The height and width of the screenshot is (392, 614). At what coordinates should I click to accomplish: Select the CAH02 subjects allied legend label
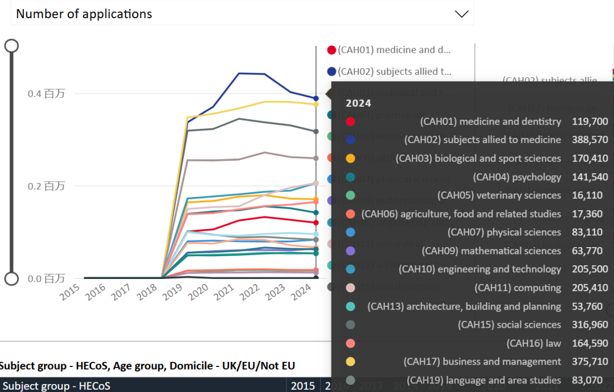pyautogui.click(x=394, y=72)
